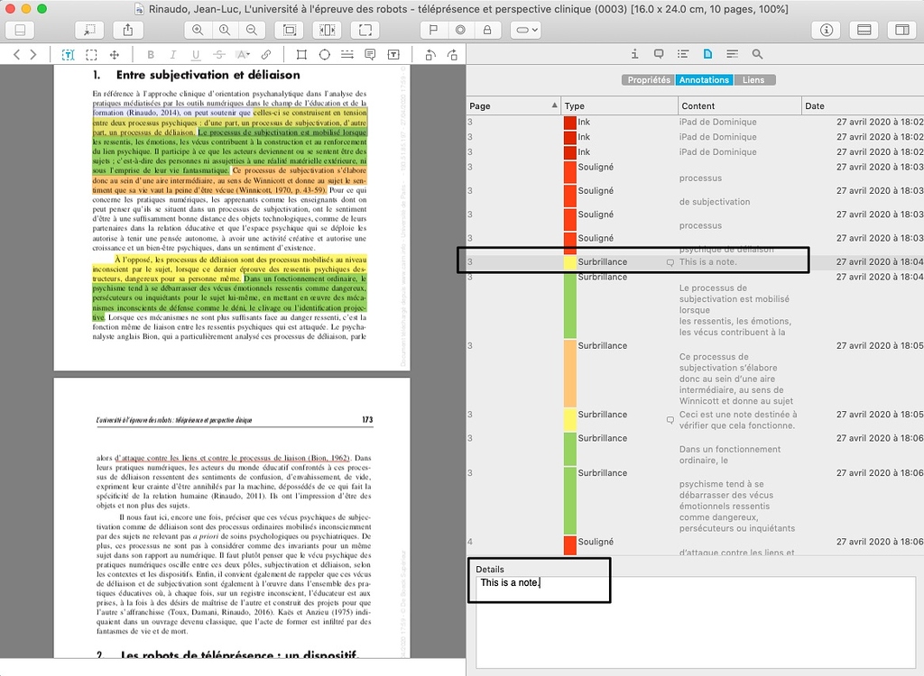Select the move tool in the annotation toolbar

point(115,54)
